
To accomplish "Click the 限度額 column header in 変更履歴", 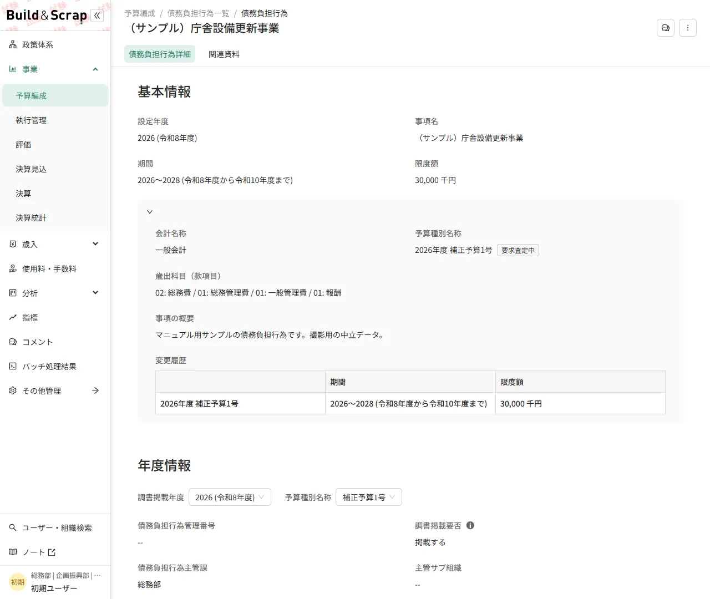I will pos(580,382).
